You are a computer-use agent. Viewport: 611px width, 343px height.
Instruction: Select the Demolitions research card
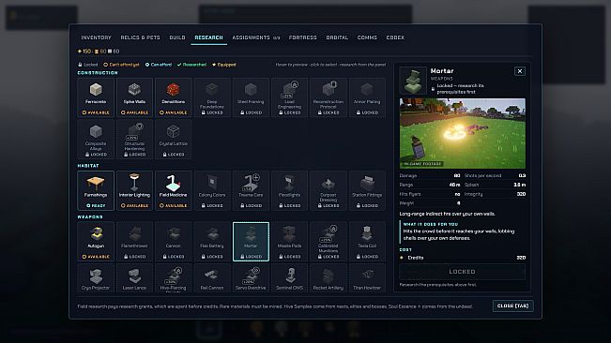click(x=173, y=97)
